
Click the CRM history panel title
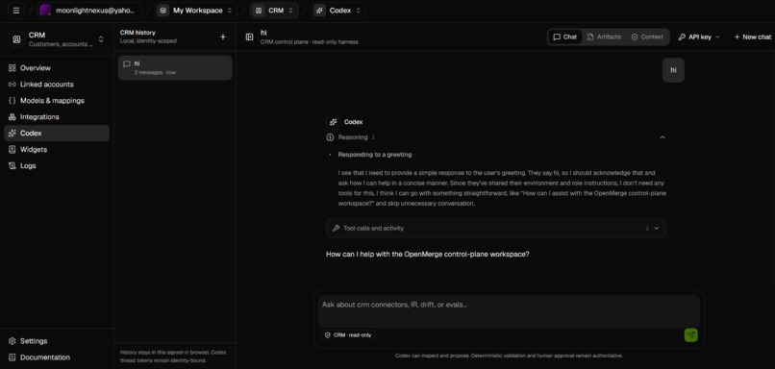point(137,33)
